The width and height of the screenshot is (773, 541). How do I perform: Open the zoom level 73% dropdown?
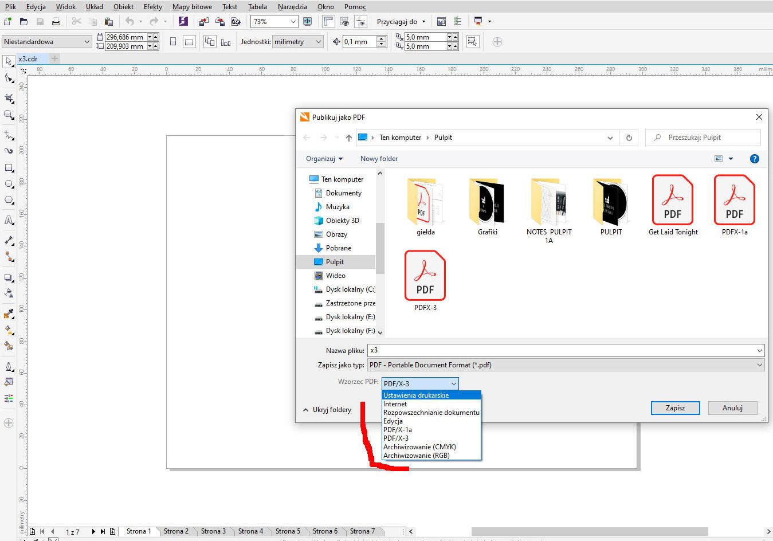pos(293,22)
